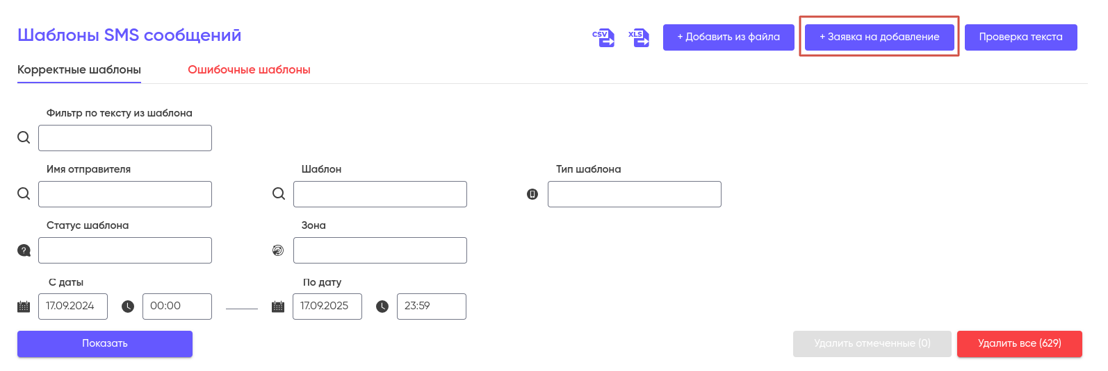The width and height of the screenshot is (1108, 371).
Task: Click the XLS export icon
Action: [x=639, y=37]
